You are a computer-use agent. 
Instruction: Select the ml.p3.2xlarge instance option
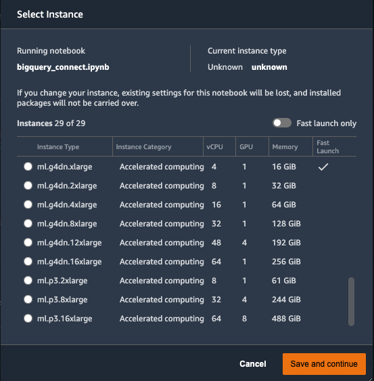[28, 281]
